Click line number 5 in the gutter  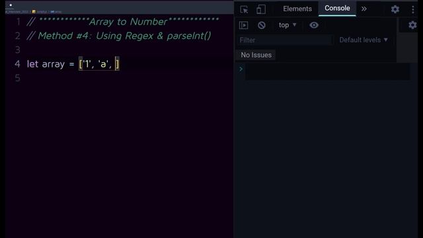pyautogui.click(x=18, y=78)
